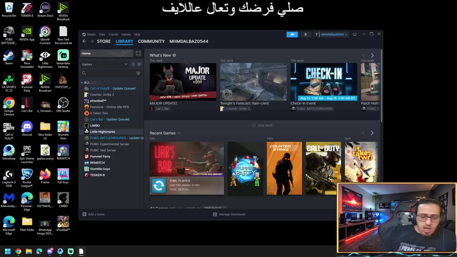Viewport: 457px width, 257px height.
Task: Click the Windows Start button
Action: pos(7,251)
